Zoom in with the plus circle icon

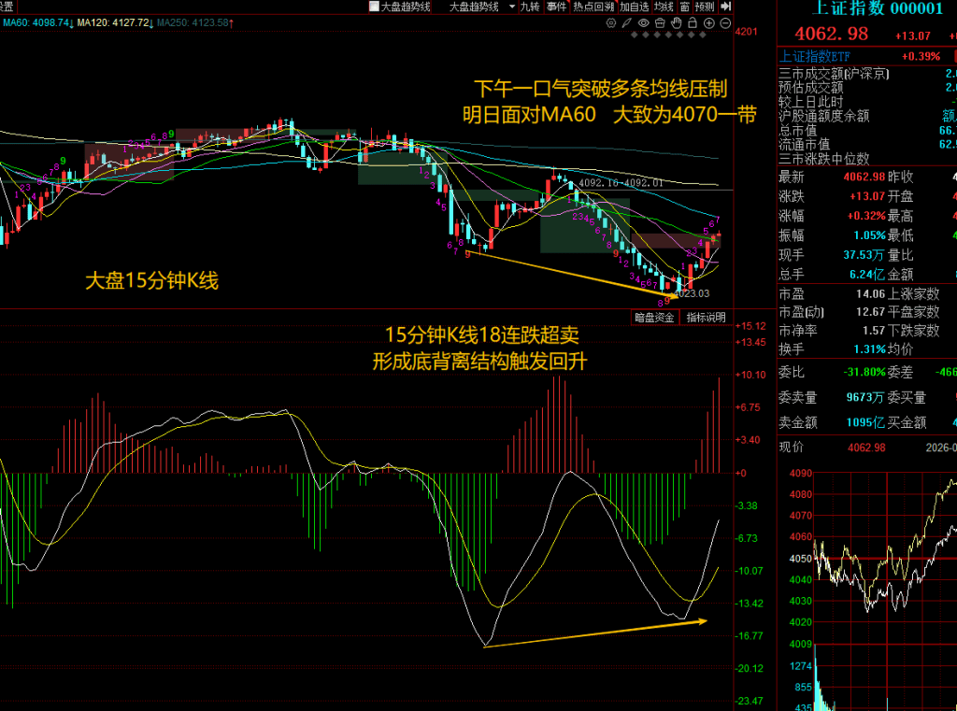coord(709,22)
